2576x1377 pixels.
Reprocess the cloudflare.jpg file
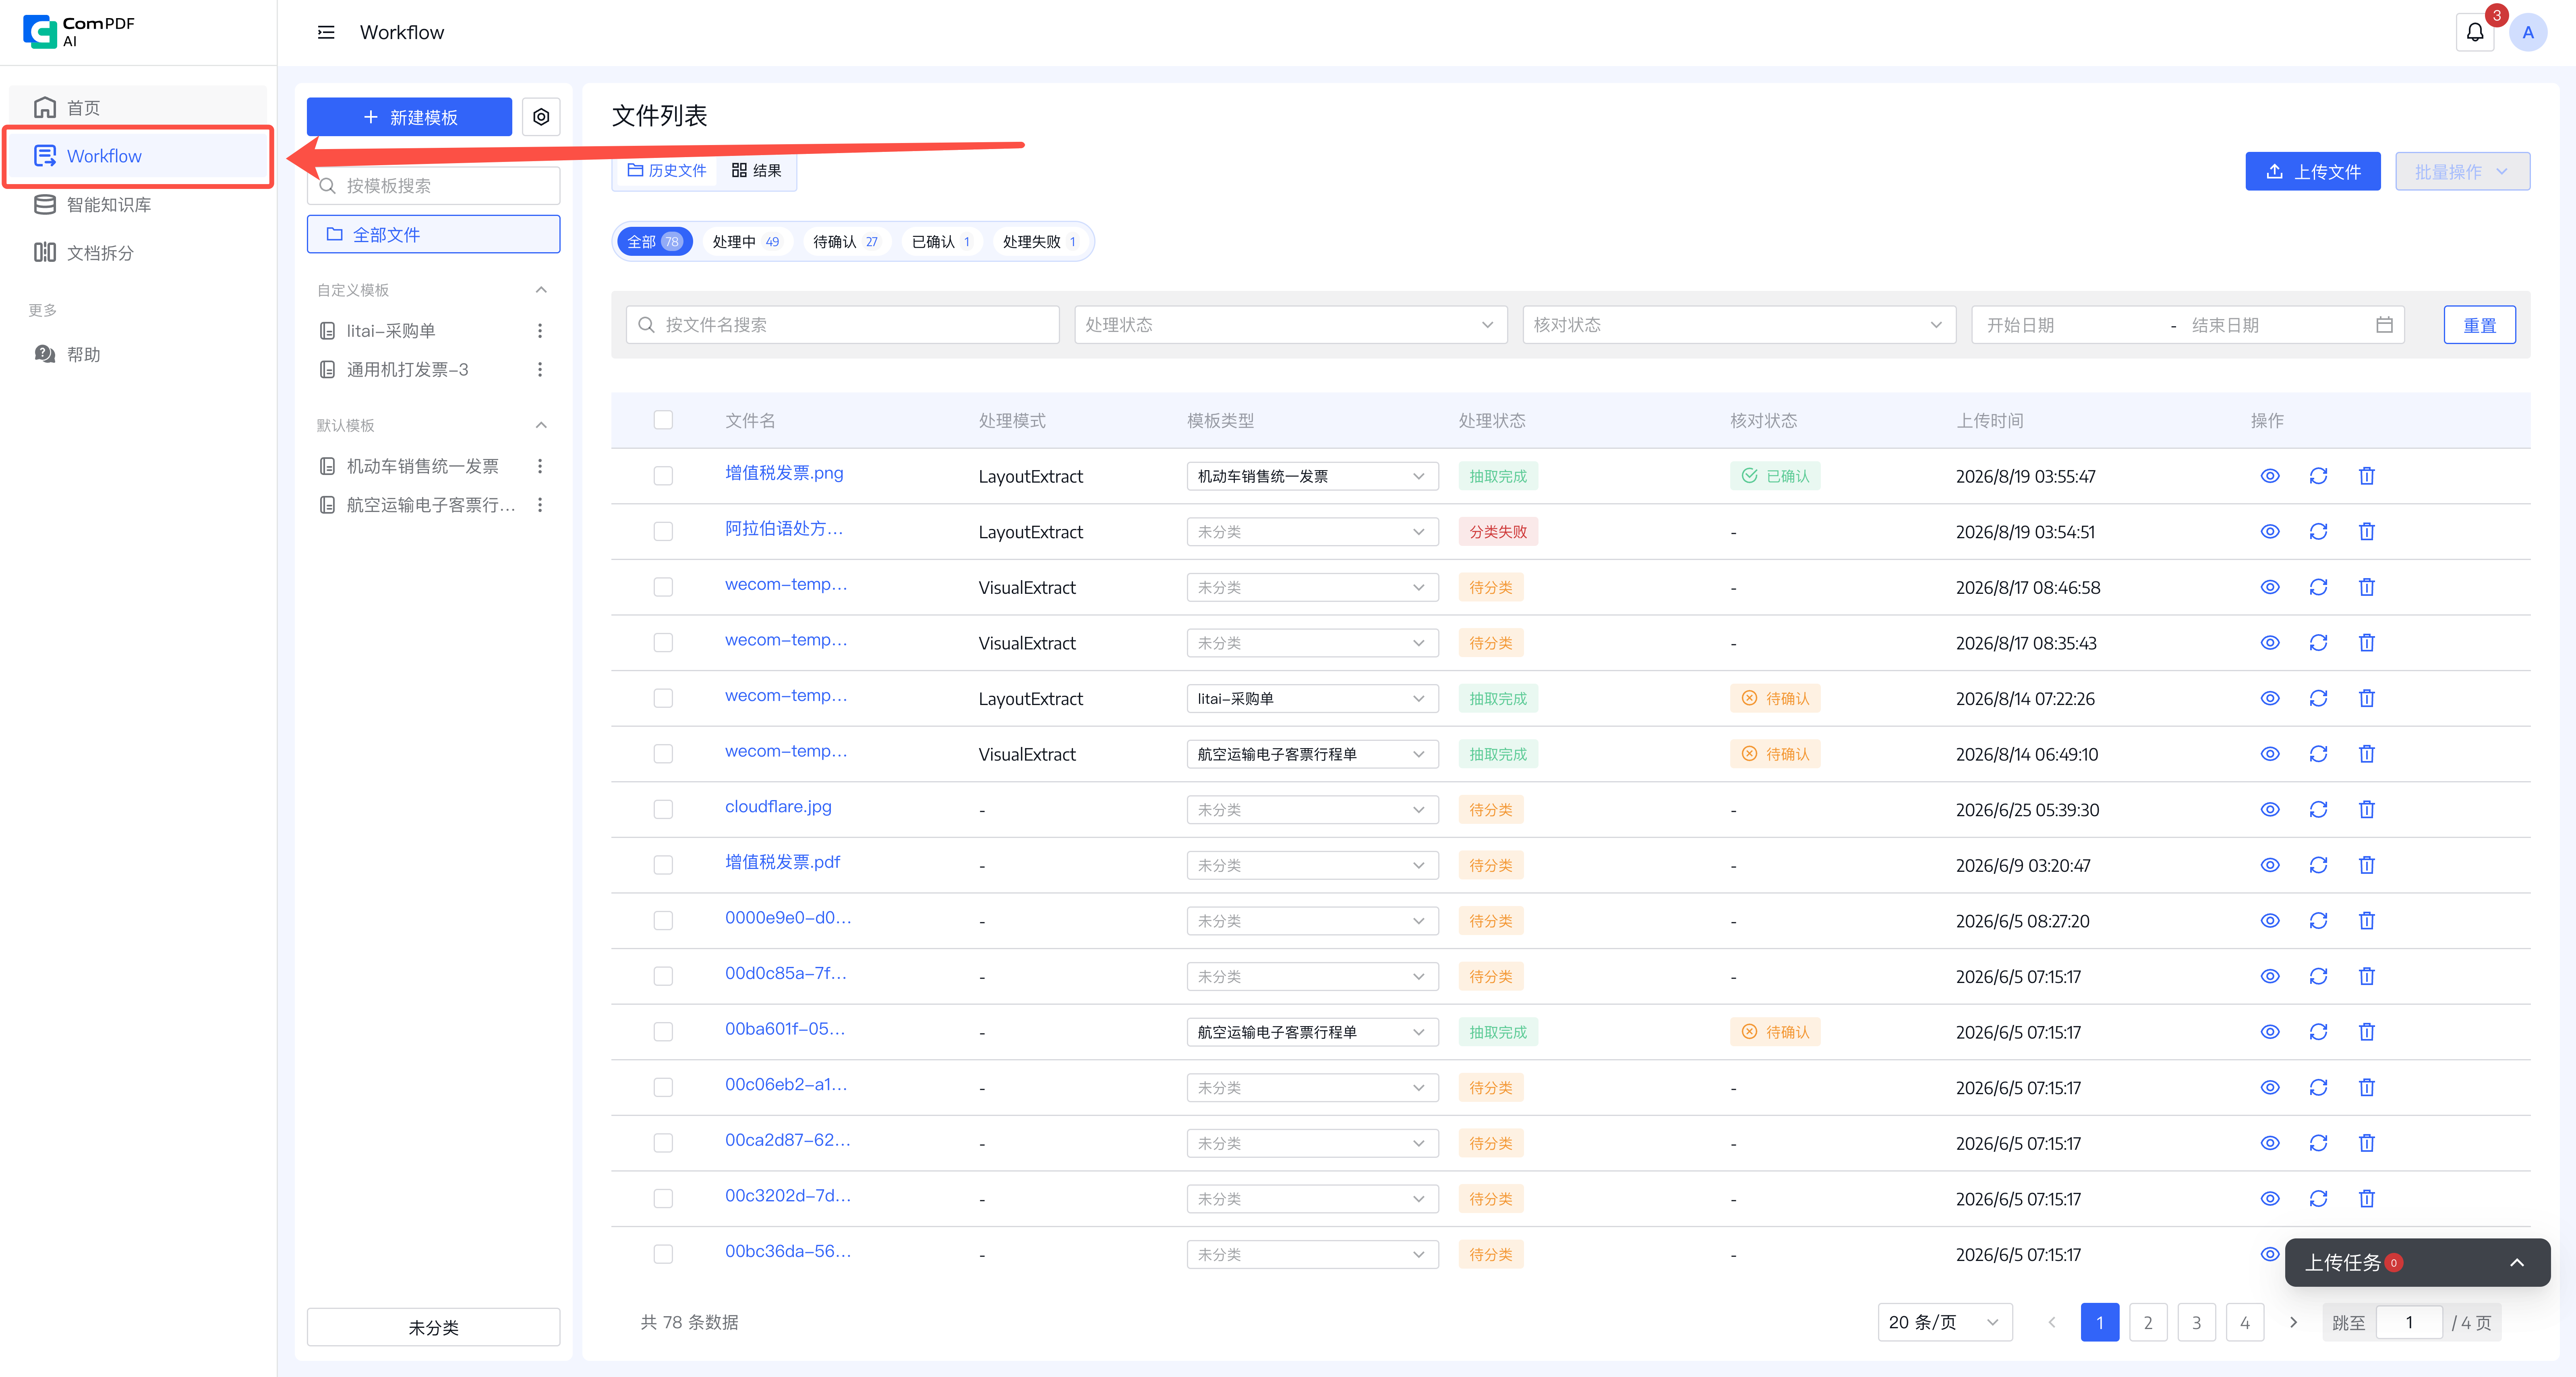(2318, 810)
